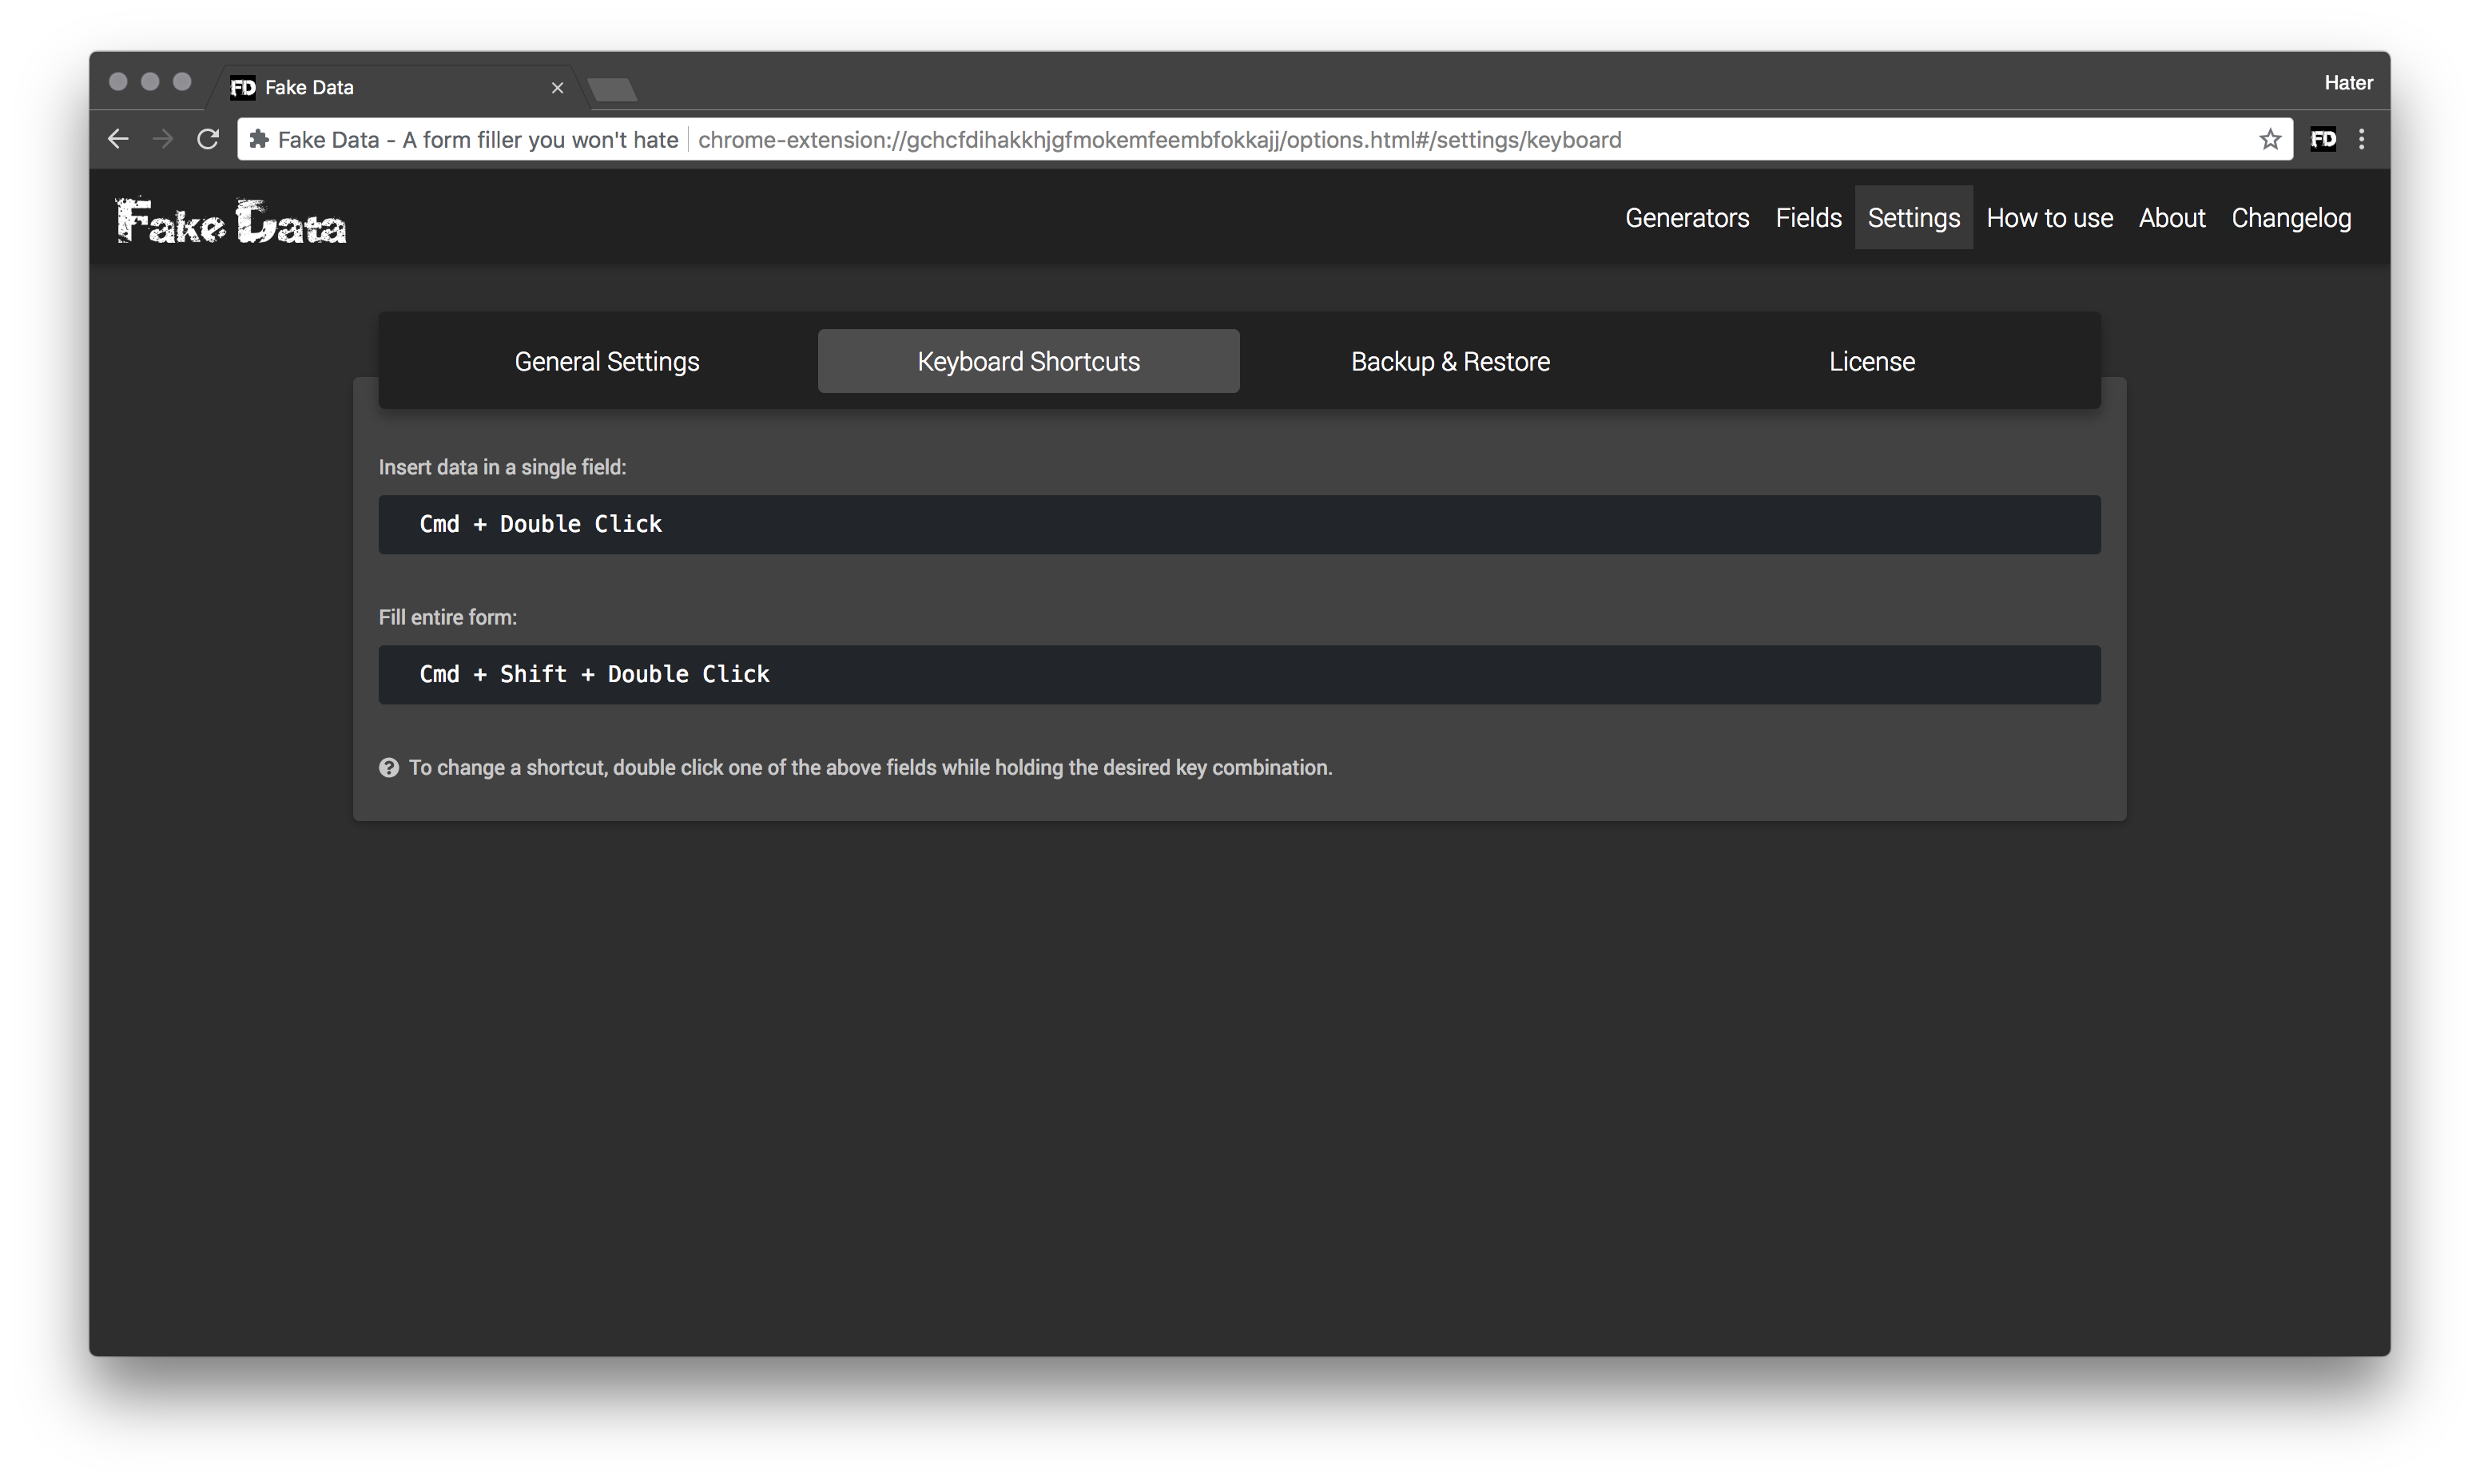Click the Hater profile button
The width and height of the screenshot is (2480, 1484).
point(2347,83)
